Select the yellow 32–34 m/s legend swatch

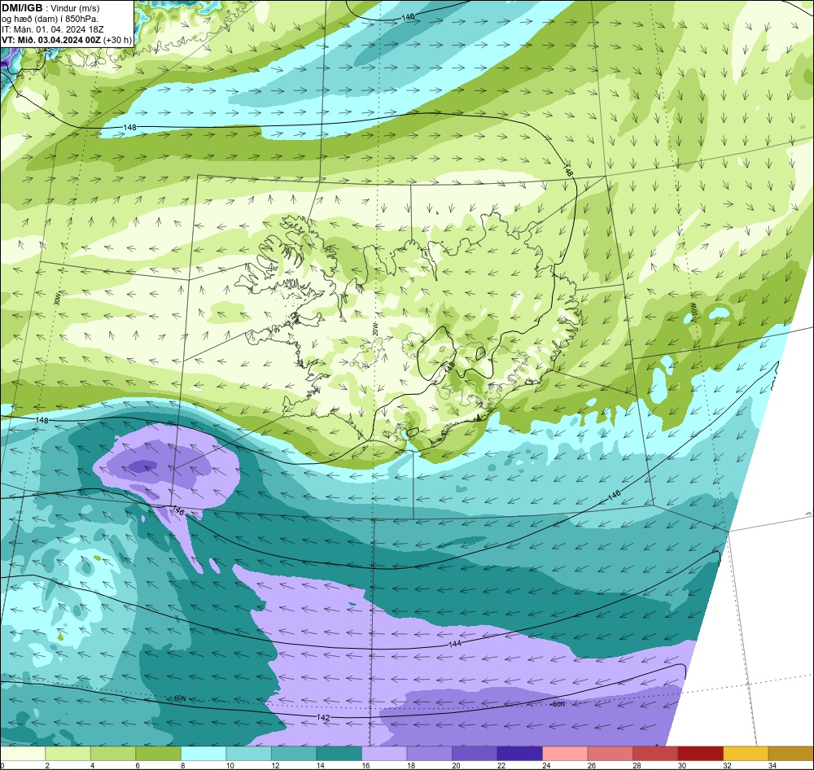click(x=746, y=754)
